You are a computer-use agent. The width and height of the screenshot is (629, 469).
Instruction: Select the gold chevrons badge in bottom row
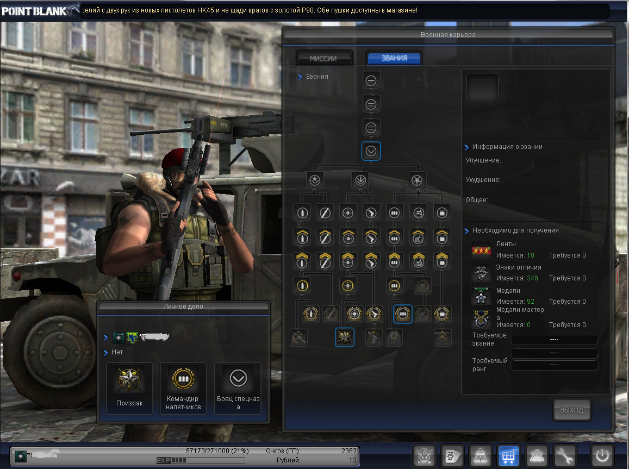[x=443, y=337]
